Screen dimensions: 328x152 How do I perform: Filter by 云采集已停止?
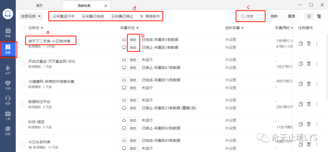(122, 16)
